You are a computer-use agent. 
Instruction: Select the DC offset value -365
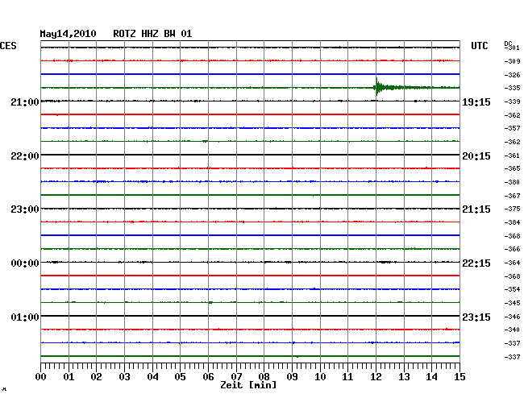(512, 168)
